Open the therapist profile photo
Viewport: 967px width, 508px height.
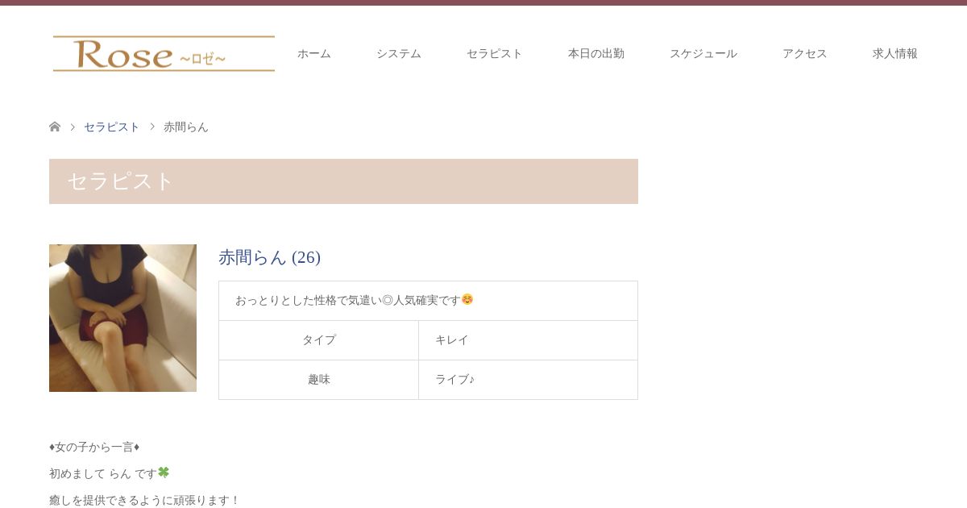coord(122,318)
